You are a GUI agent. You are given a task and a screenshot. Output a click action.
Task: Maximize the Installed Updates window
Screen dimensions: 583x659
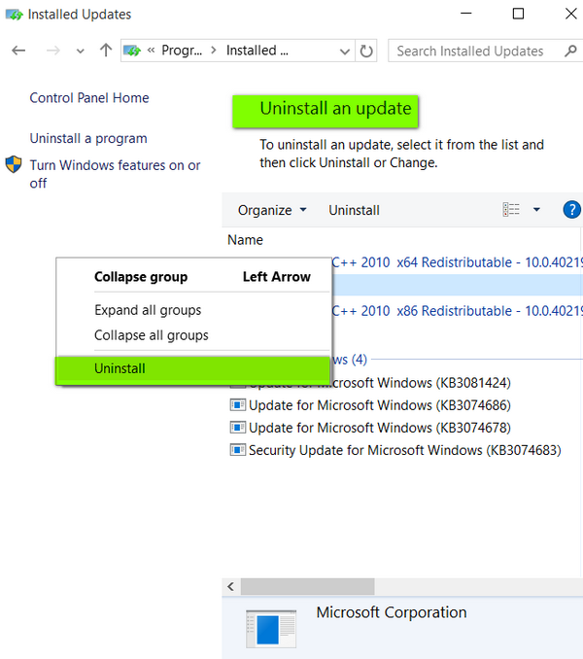(x=518, y=14)
